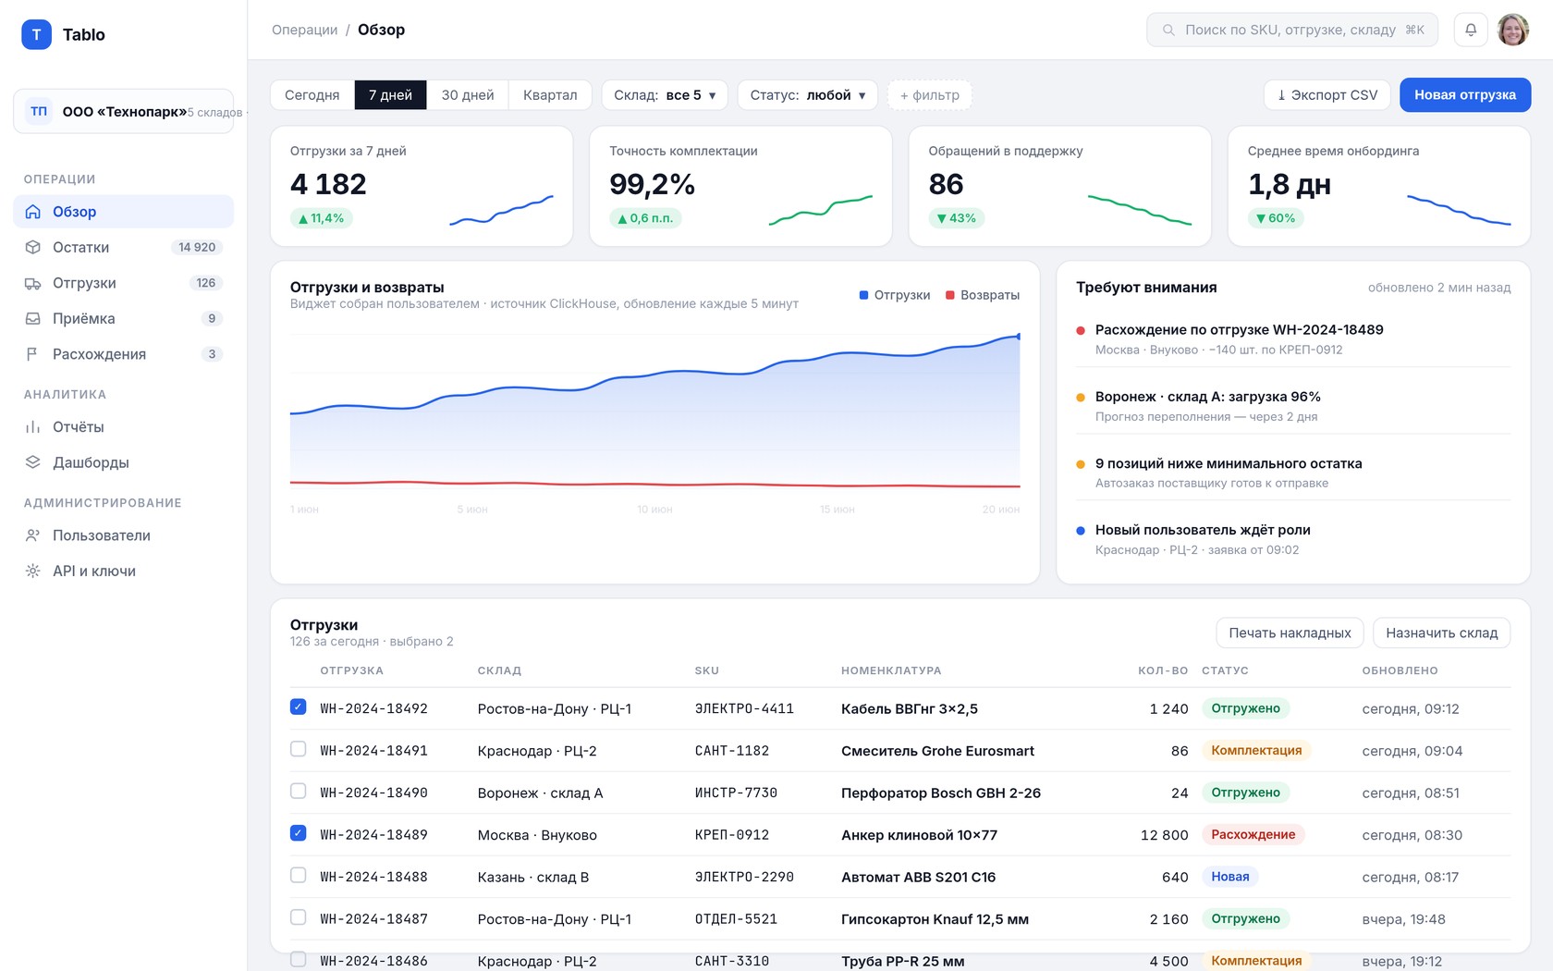
Task: Select the WH-2024-18488 shipment checkbox
Action: (x=298, y=875)
